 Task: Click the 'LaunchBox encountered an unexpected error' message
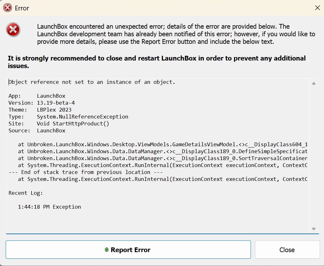176,34
